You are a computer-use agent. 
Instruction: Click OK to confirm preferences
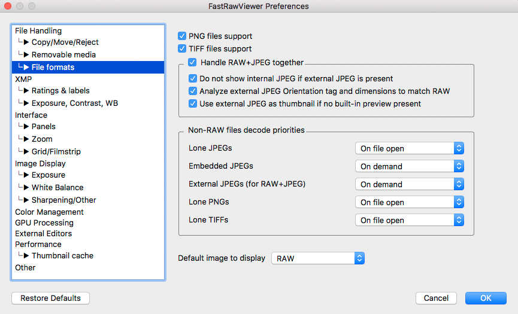tap(486, 298)
